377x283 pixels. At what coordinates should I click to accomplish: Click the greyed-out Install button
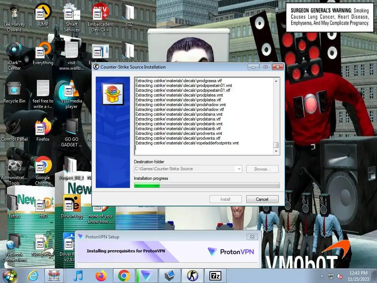(225, 199)
